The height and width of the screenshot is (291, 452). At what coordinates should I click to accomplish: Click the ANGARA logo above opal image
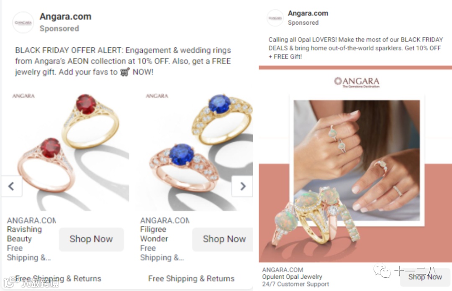[357, 82]
